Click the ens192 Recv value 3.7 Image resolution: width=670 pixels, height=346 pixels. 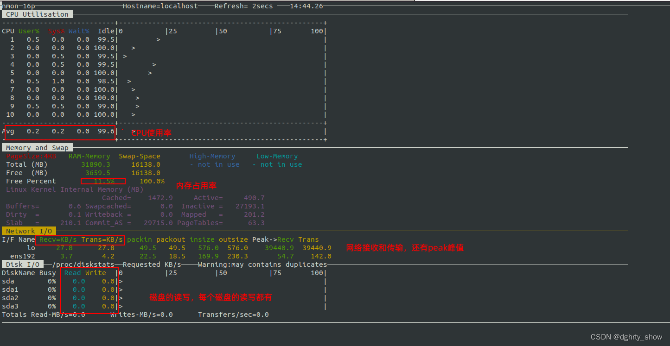[66, 256]
